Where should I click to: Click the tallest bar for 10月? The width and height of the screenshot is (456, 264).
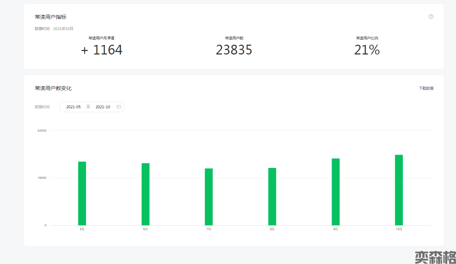pos(399,190)
